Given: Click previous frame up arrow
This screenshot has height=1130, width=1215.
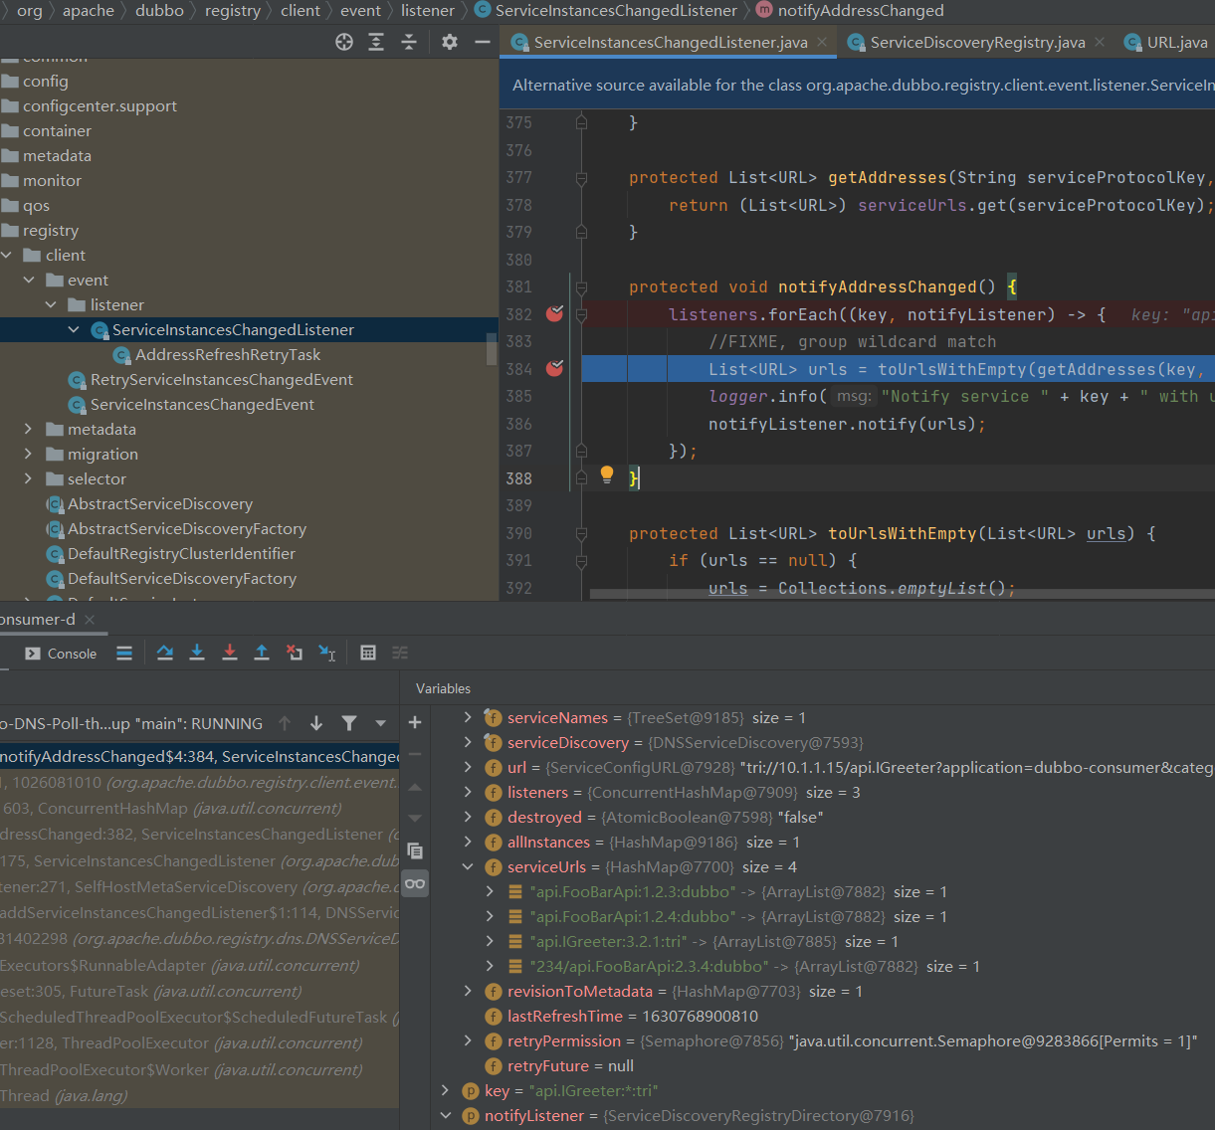Looking at the screenshot, I should [285, 723].
